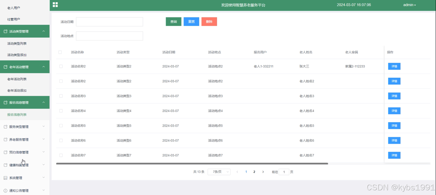Open 详情 for the 老人姓名7 row
436x195 pixels.
394,155
